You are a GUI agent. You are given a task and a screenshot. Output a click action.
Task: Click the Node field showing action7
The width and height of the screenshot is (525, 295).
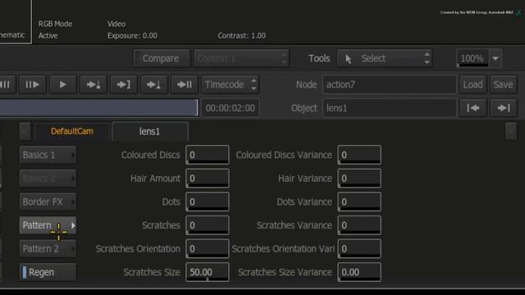(x=389, y=84)
